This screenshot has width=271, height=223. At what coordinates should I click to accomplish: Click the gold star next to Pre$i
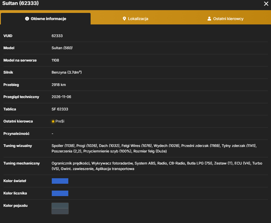click(53, 121)
